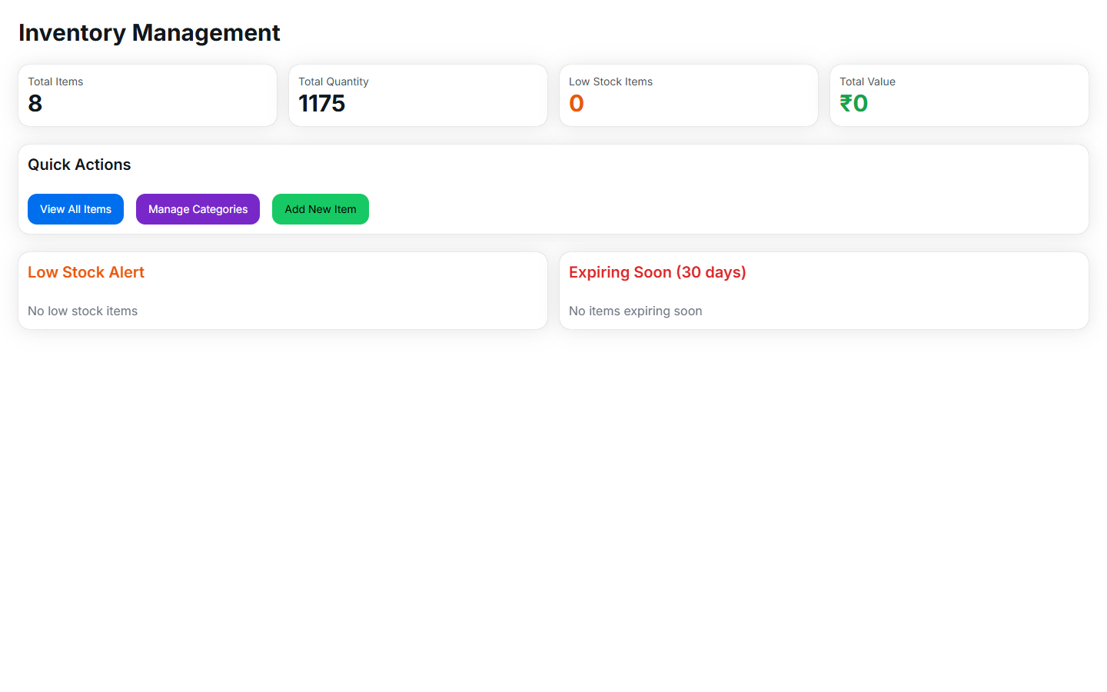
Task: Click the total quantity value 1175
Action: tap(321, 103)
